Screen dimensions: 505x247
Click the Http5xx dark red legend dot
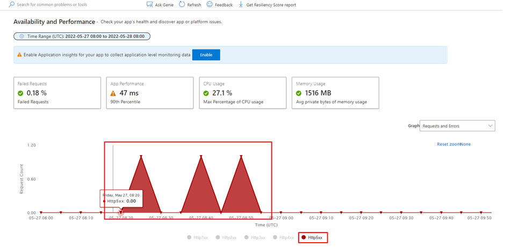pyautogui.click(x=304, y=238)
